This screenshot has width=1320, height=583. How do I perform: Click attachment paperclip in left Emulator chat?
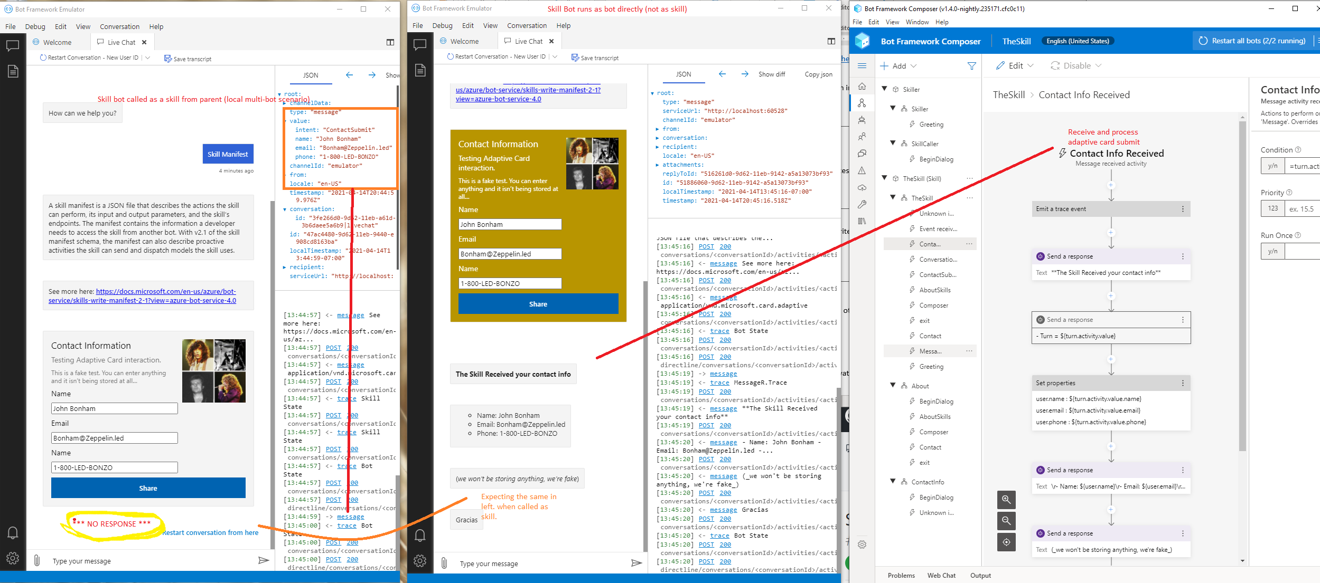(37, 560)
